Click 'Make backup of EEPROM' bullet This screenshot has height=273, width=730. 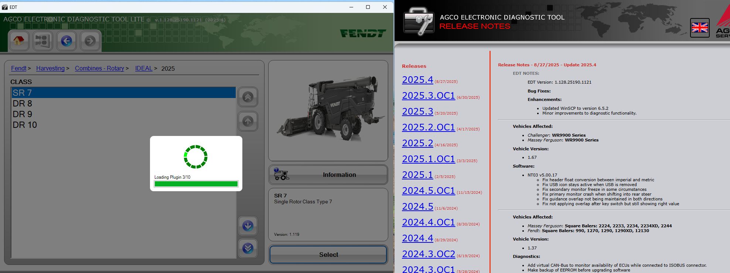[x=579, y=270]
